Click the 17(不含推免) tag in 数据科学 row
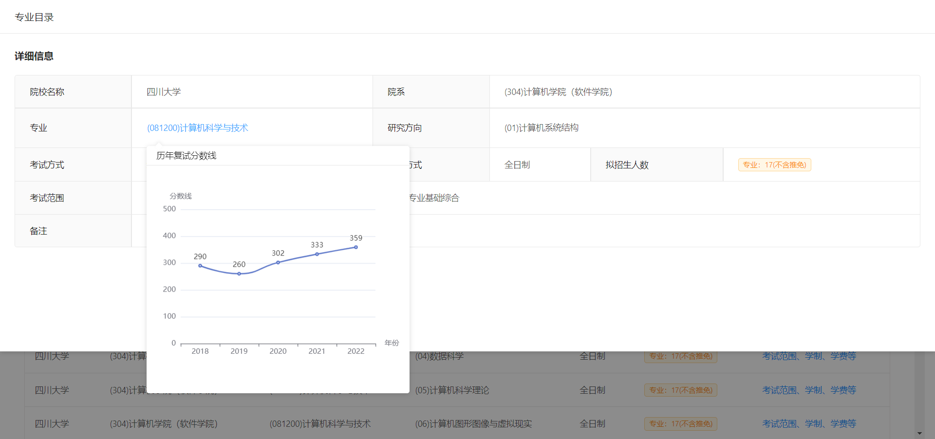This screenshot has height=439, width=935. tap(681, 356)
